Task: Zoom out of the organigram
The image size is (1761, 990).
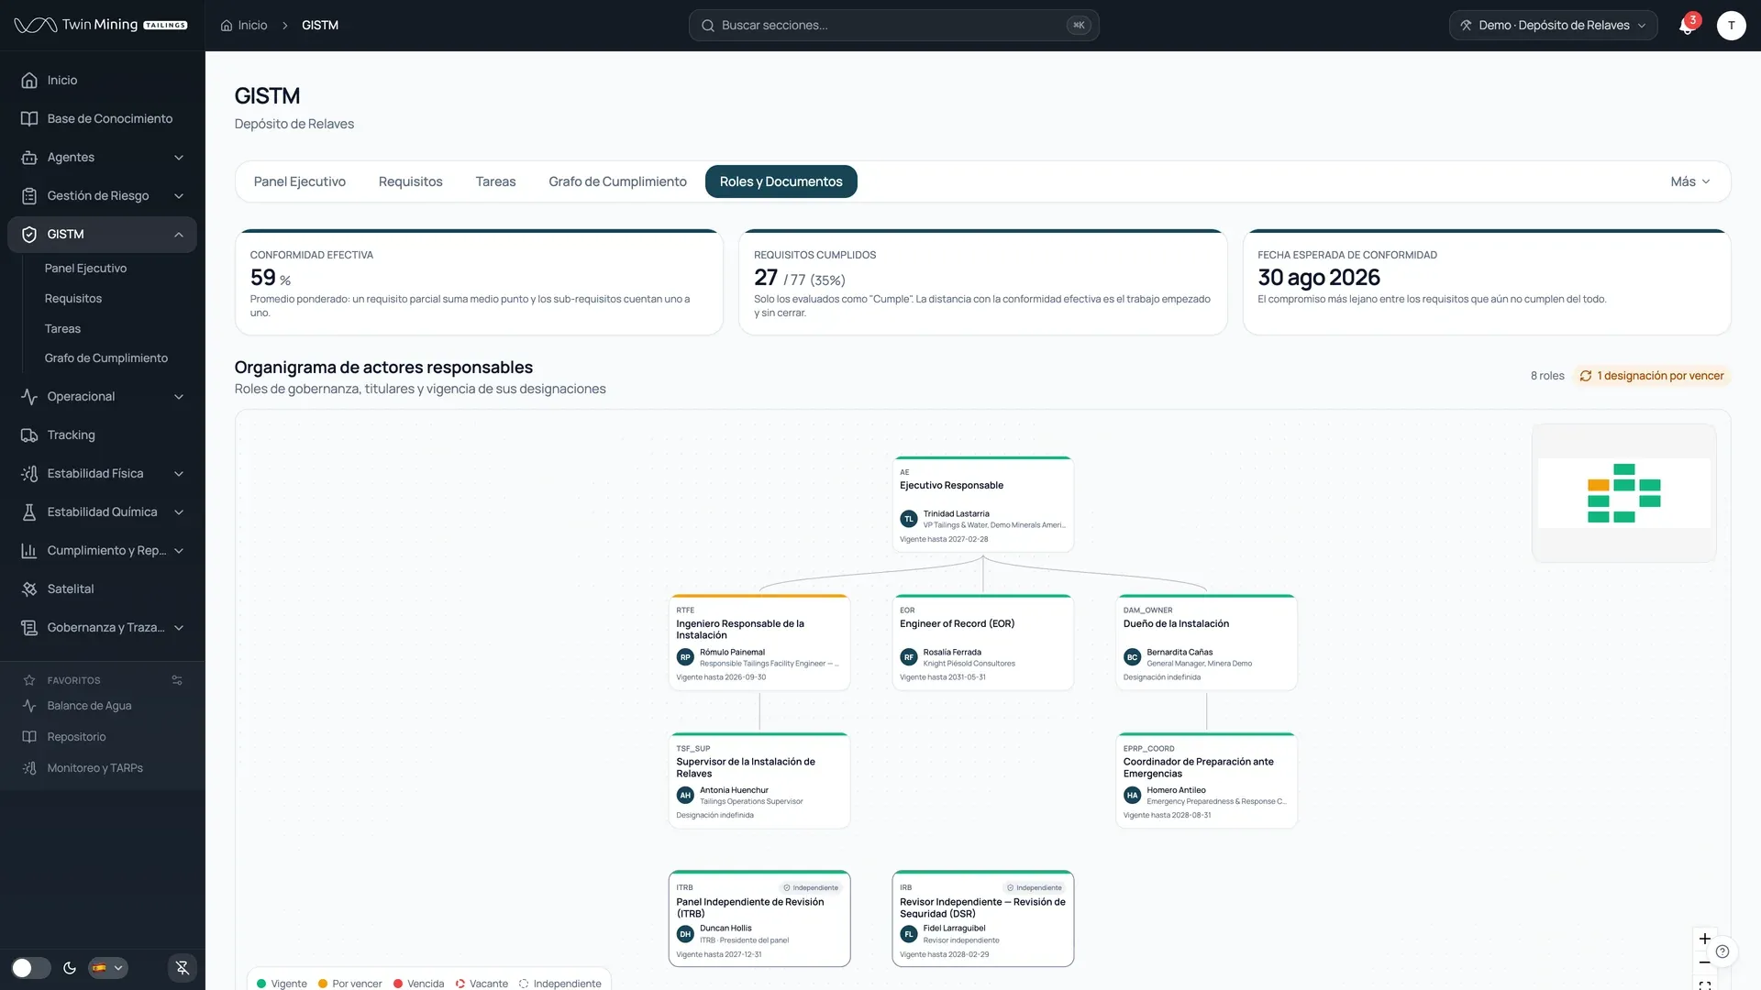Action: [1705, 962]
